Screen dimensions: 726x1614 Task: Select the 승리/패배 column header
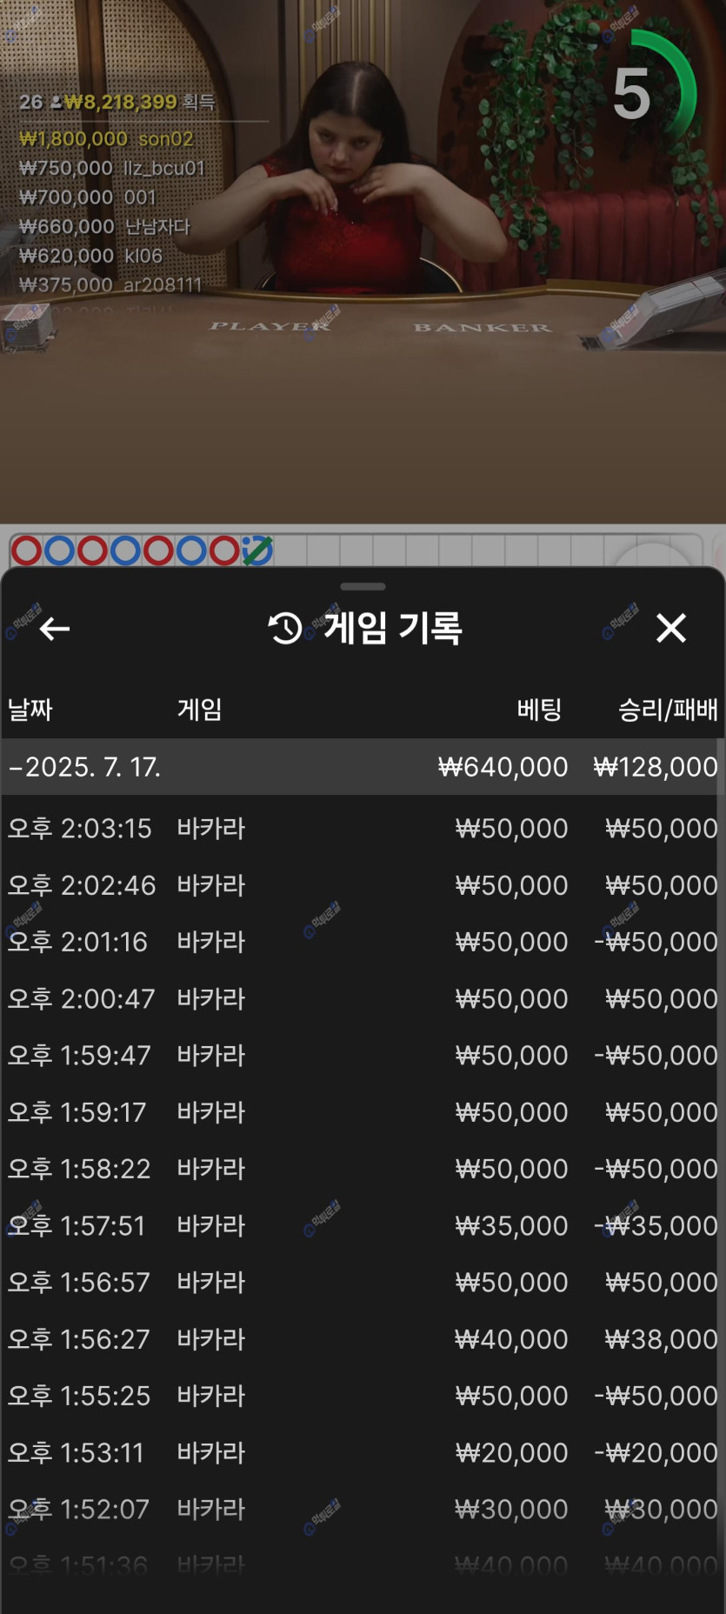click(667, 710)
